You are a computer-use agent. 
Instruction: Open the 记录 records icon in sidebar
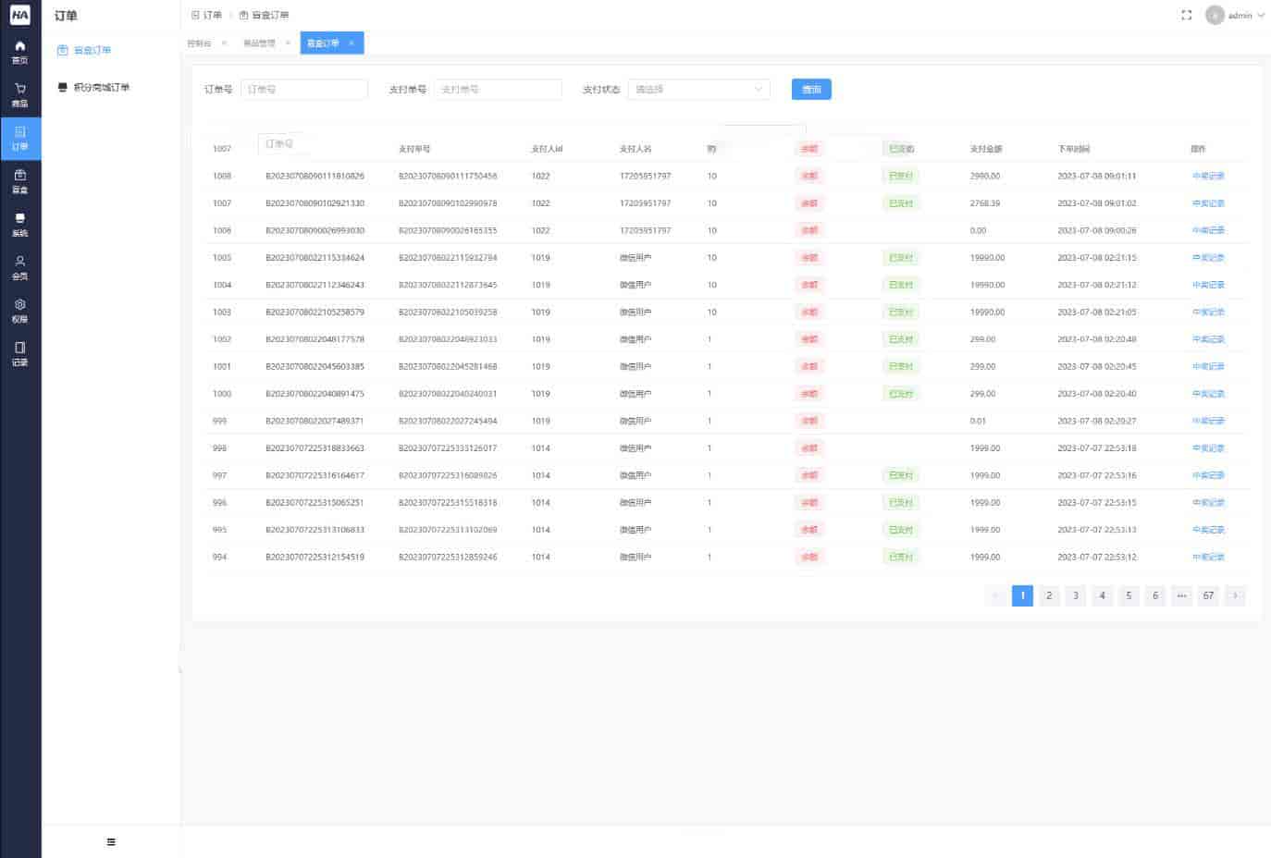pyautogui.click(x=19, y=353)
